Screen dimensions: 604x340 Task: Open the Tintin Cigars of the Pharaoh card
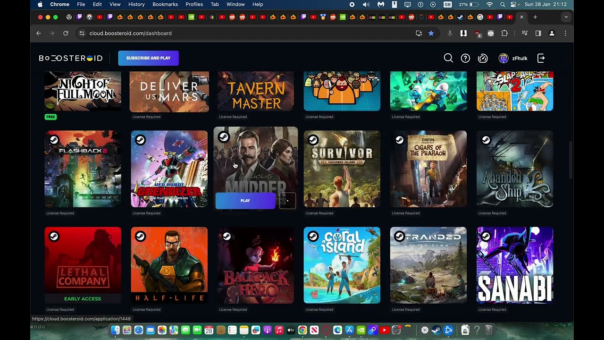(x=428, y=169)
